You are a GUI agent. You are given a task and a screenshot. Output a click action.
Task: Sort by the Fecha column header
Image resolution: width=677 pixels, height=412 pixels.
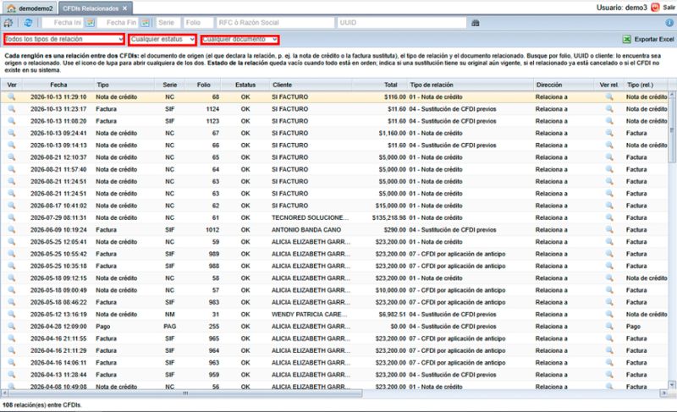58,85
